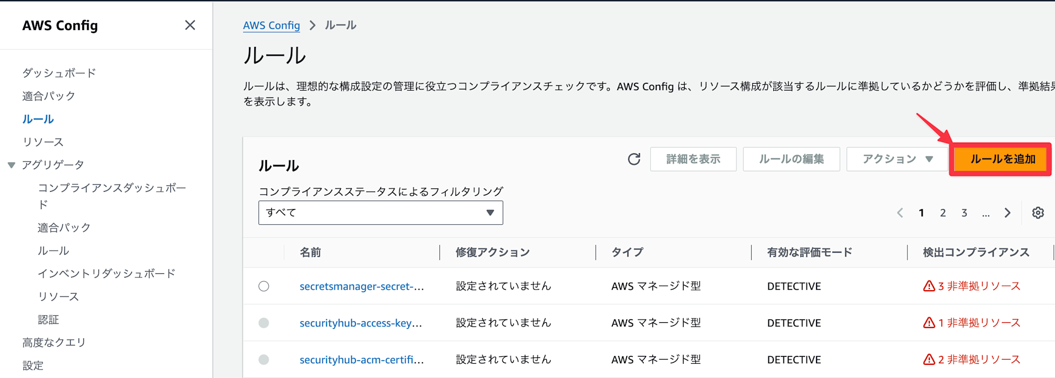Open table preferences gear icon
Image resolution: width=1055 pixels, height=378 pixels.
pyautogui.click(x=1038, y=213)
